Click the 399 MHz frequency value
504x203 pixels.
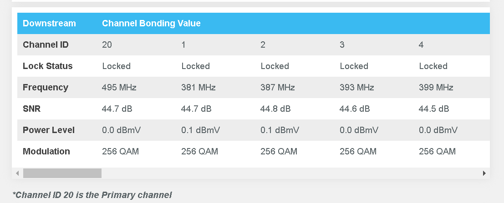(436, 88)
